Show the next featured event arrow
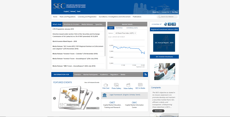230x117 pixels. point(98,98)
